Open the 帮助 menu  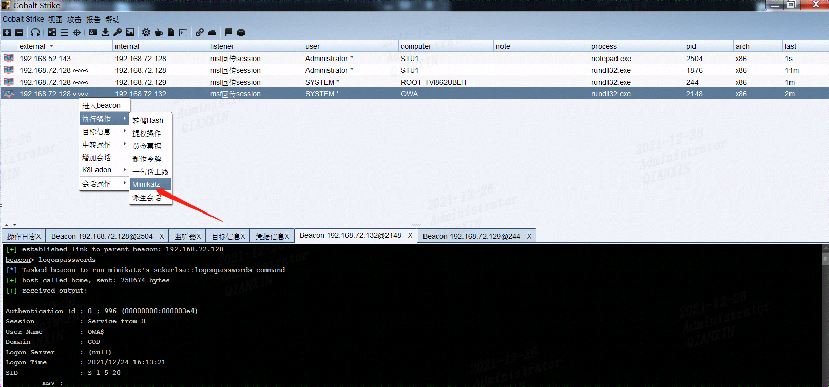tap(112, 19)
